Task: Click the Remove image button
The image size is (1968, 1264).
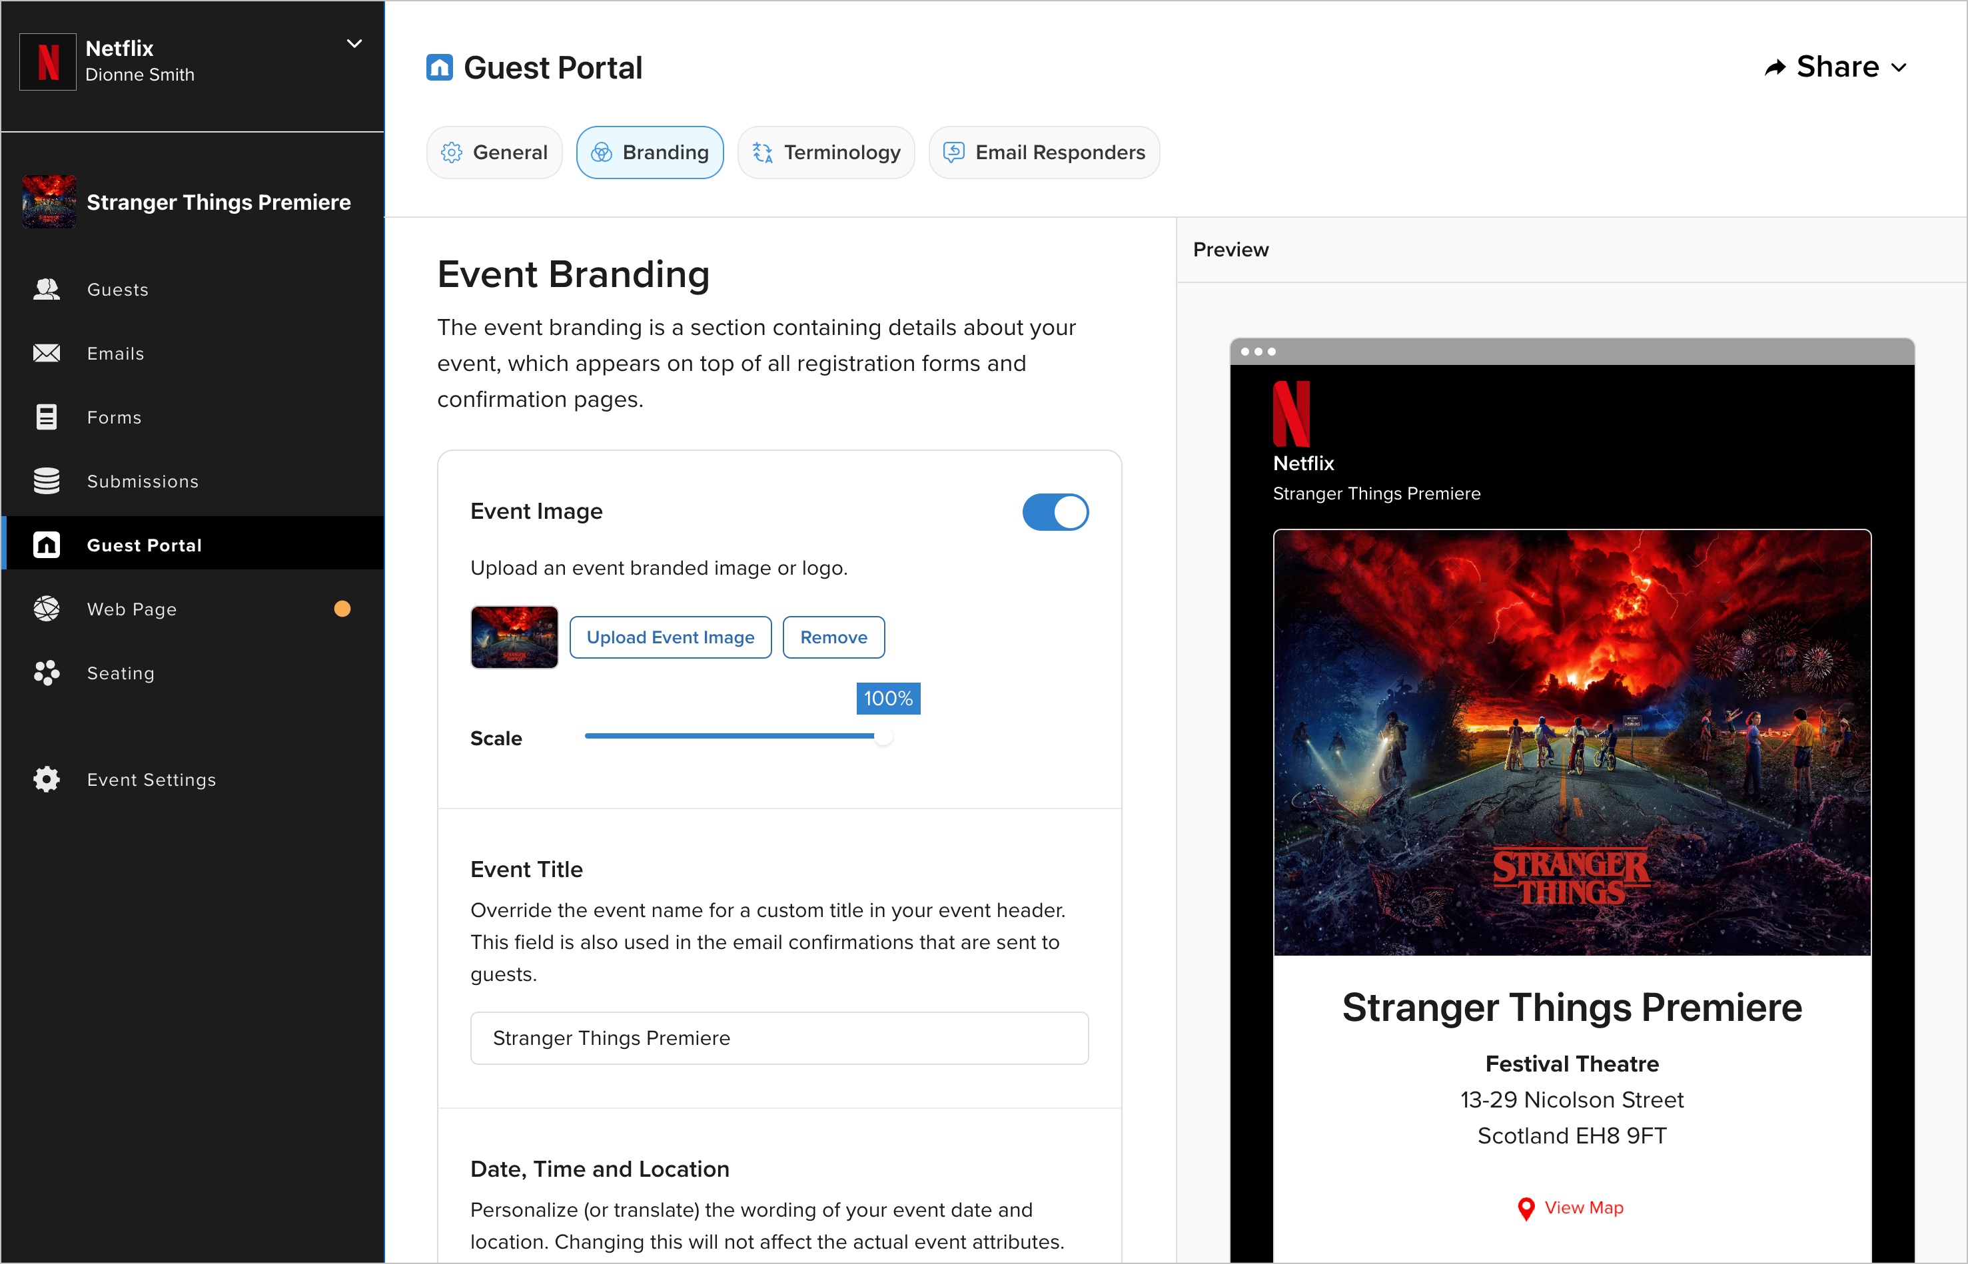Action: point(833,637)
